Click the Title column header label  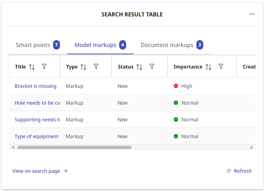pos(20,67)
